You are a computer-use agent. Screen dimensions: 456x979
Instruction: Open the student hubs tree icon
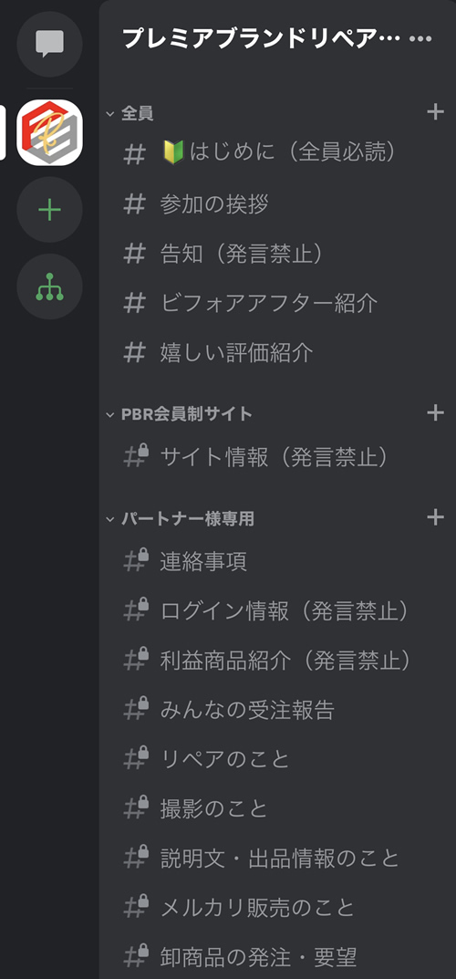pos(49,286)
